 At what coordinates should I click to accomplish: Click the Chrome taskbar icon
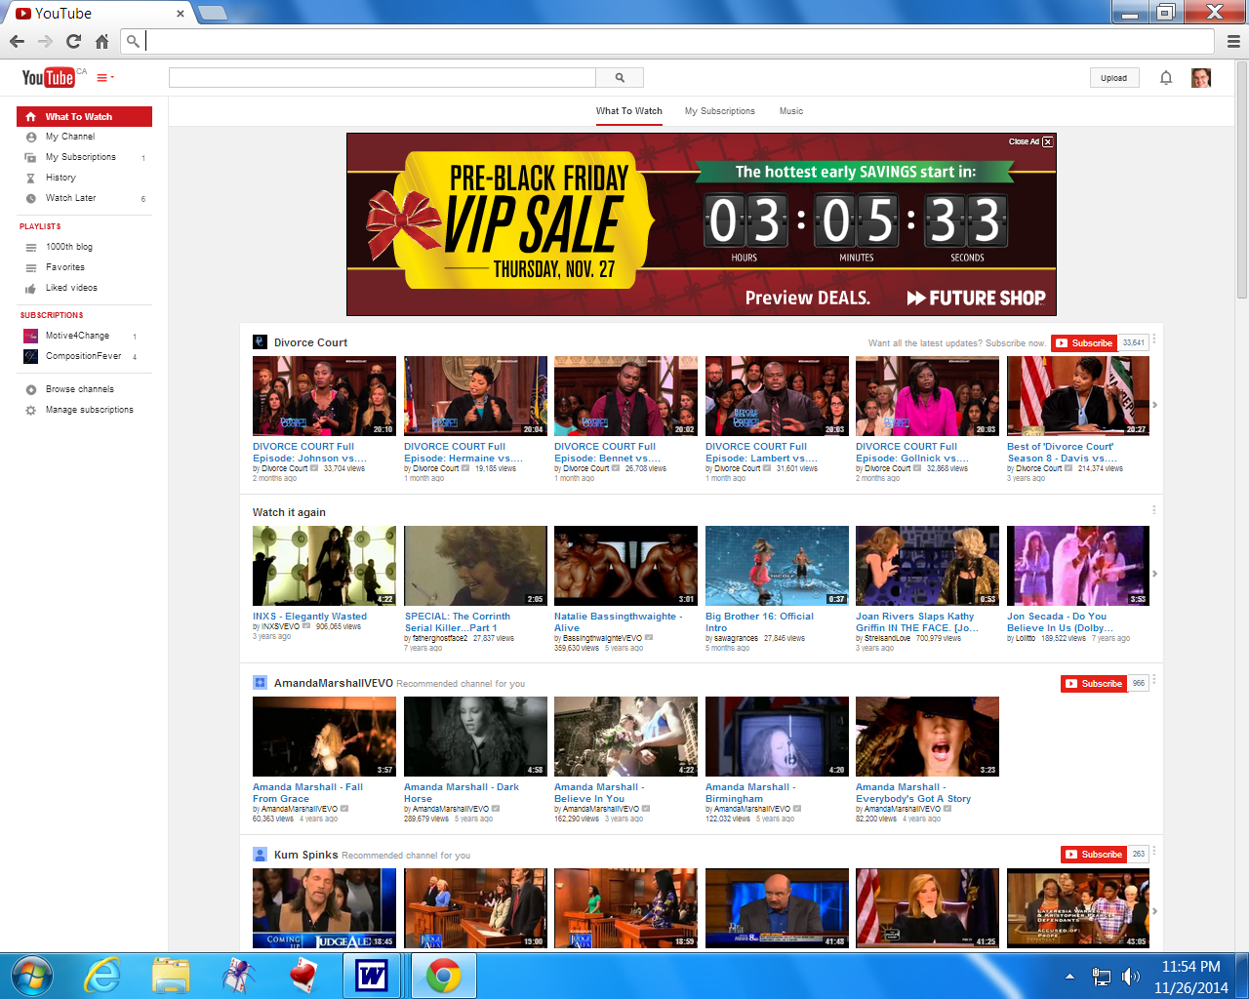443,976
